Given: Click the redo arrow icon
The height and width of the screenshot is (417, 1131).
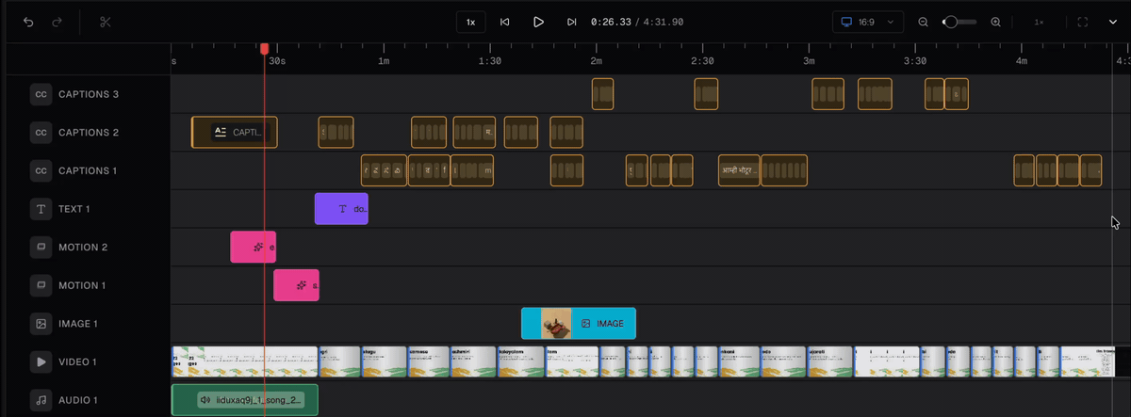Looking at the screenshot, I should pyautogui.click(x=58, y=22).
